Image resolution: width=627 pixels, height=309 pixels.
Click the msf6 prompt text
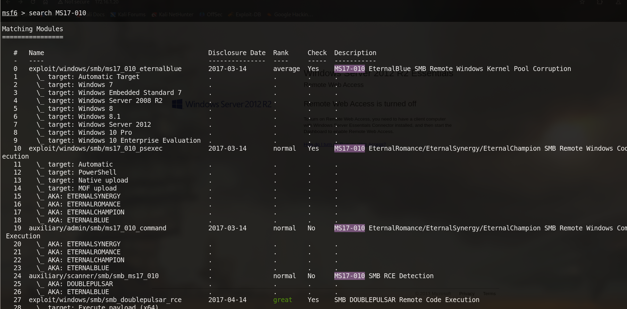[x=10, y=13]
